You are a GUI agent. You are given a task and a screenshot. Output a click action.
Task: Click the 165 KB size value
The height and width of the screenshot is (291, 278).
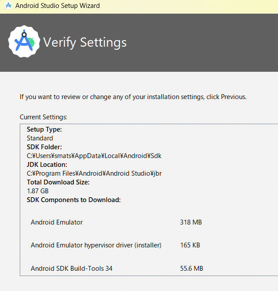point(190,245)
